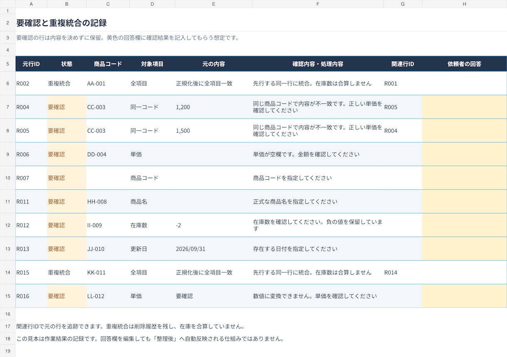Select product code AA-001
Viewport: 507px width, 357px height.
click(108, 83)
